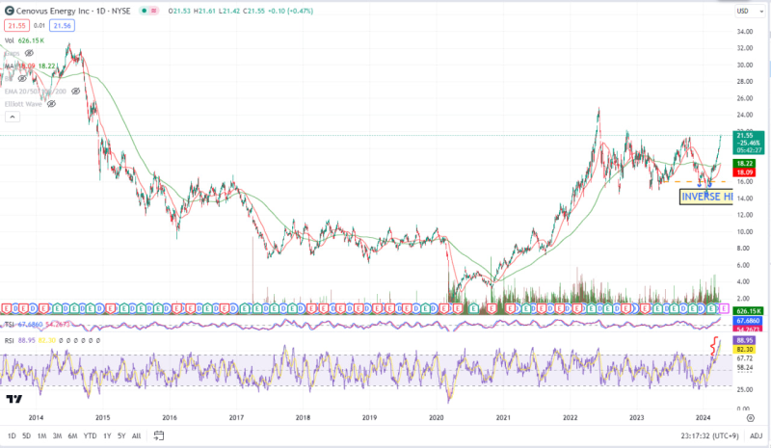Click the market status indicator beside NYSE
The width and height of the screenshot is (771, 448).
click(x=145, y=11)
